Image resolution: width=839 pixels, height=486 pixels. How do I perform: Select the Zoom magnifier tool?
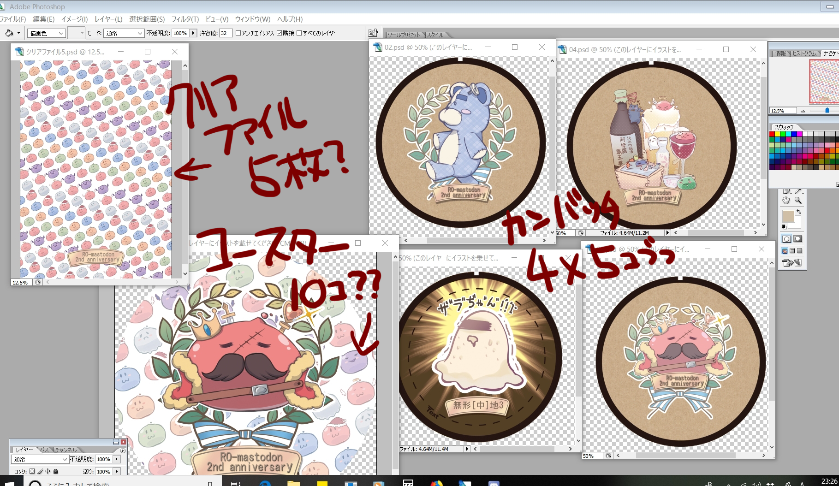click(x=798, y=201)
